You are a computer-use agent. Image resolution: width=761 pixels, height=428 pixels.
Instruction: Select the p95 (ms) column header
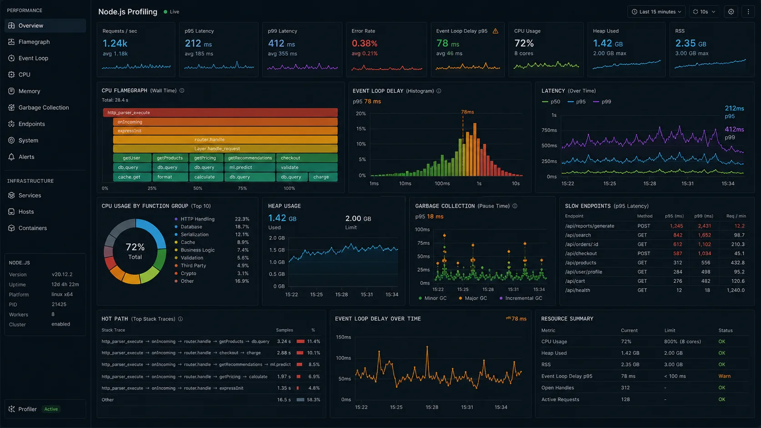[674, 216]
